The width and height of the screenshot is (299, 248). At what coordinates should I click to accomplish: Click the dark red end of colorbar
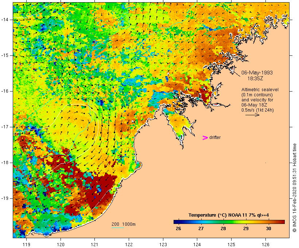282,222
